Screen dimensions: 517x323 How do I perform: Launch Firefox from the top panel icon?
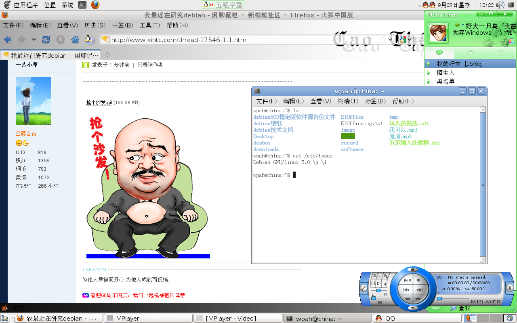pos(95,5)
